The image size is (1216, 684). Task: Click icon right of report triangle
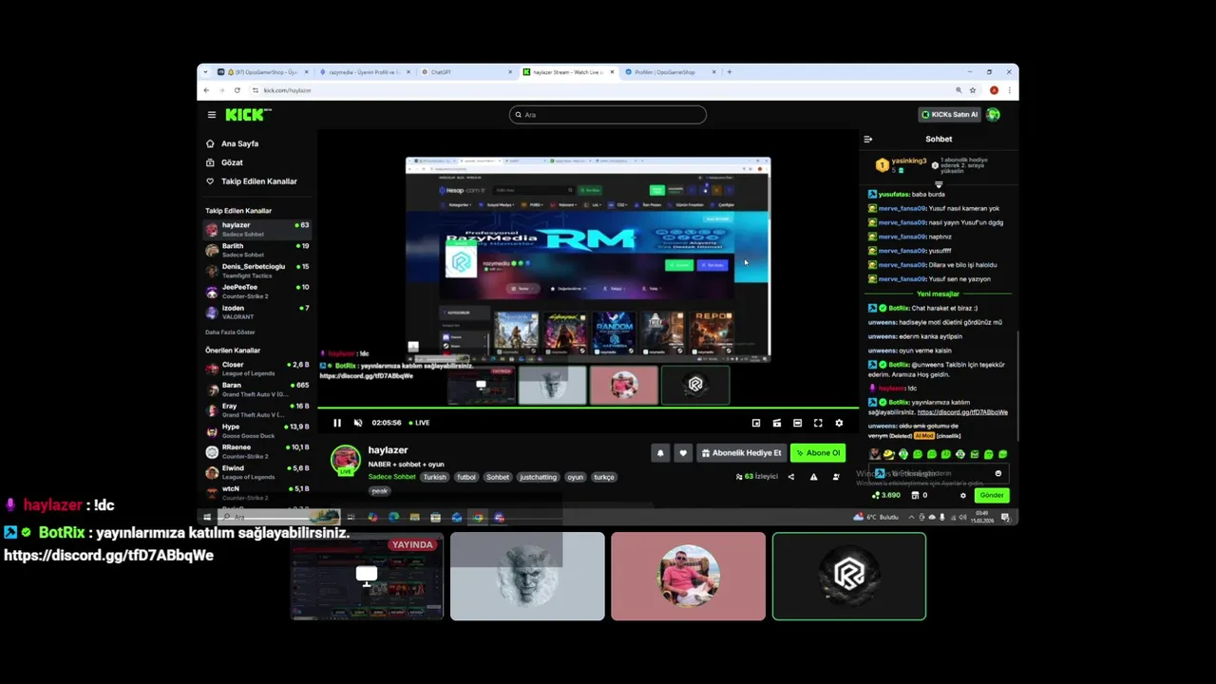(x=836, y=477)
